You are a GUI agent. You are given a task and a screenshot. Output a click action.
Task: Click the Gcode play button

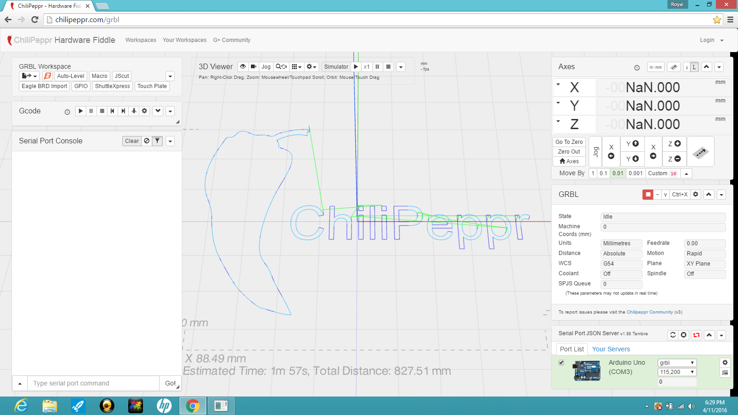81,111
